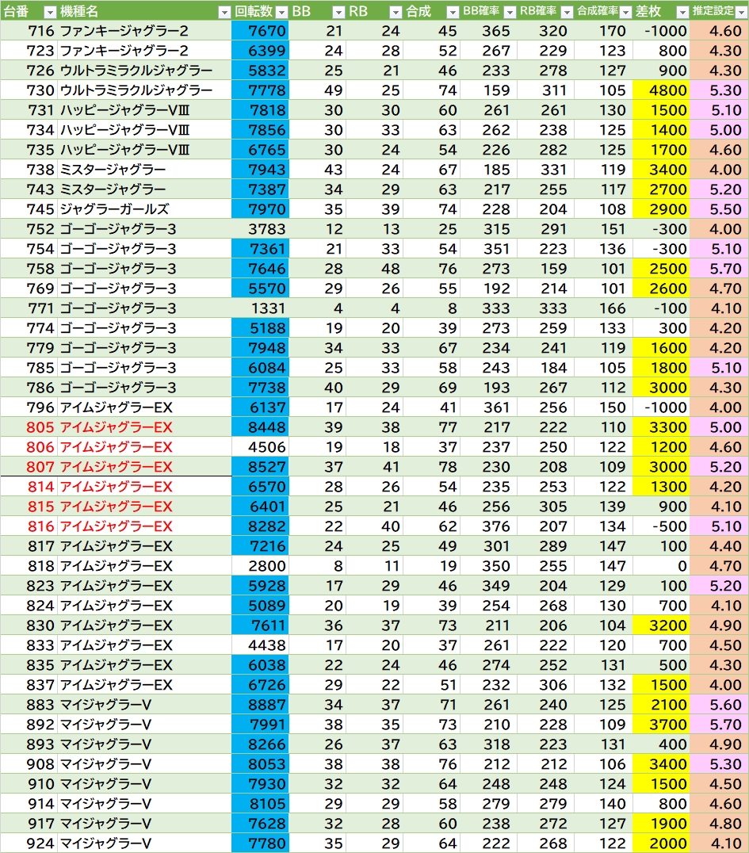Select the 1331 rotation count cell

coord(260,308)
